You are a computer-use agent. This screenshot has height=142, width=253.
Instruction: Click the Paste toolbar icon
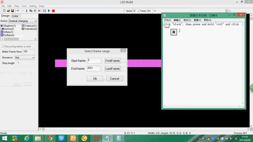[x=35, y=11]
